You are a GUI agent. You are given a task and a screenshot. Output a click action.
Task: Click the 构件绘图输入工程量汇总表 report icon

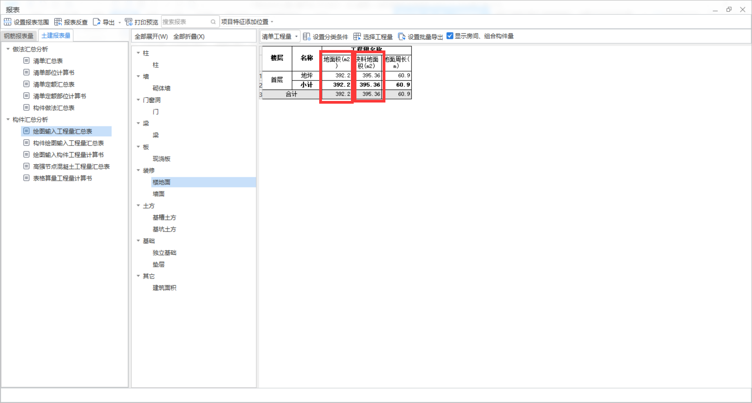[x=26, y=143]
